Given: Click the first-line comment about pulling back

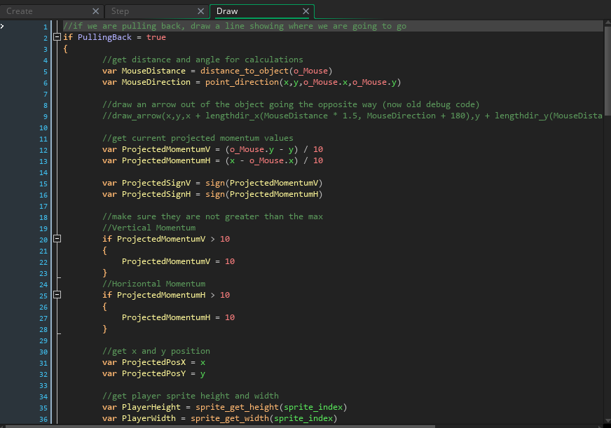Looking at the screenshot, I should click(235, 26).
